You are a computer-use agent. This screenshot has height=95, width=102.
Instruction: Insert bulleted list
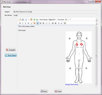point(46,23)
